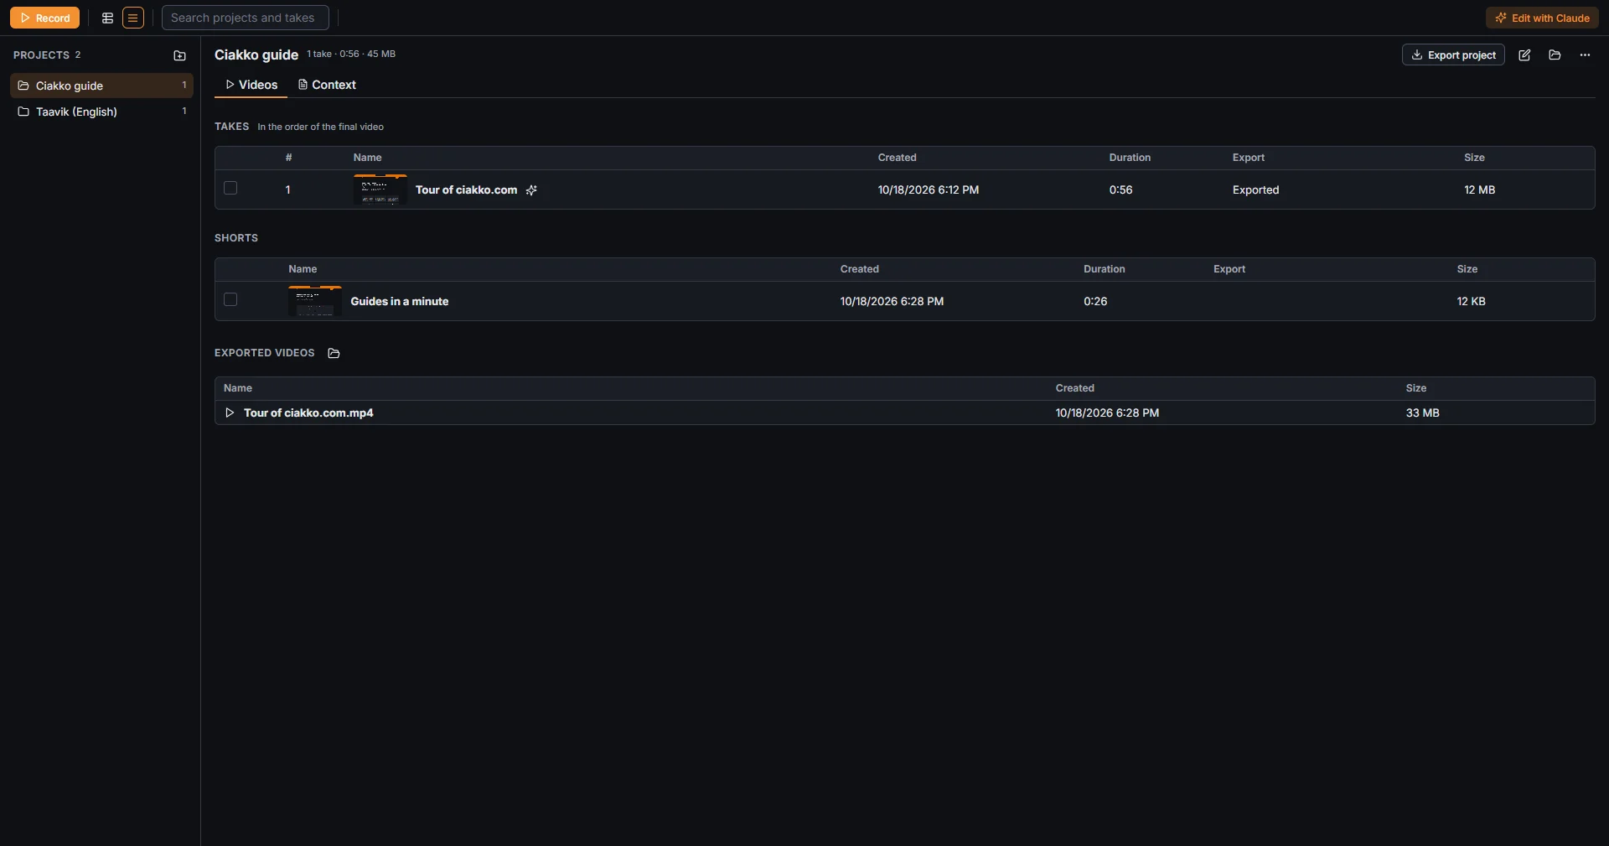1609x846 pixels.
Task: Focus the Search projects and takes field
Action: click(x=246, y=18)
